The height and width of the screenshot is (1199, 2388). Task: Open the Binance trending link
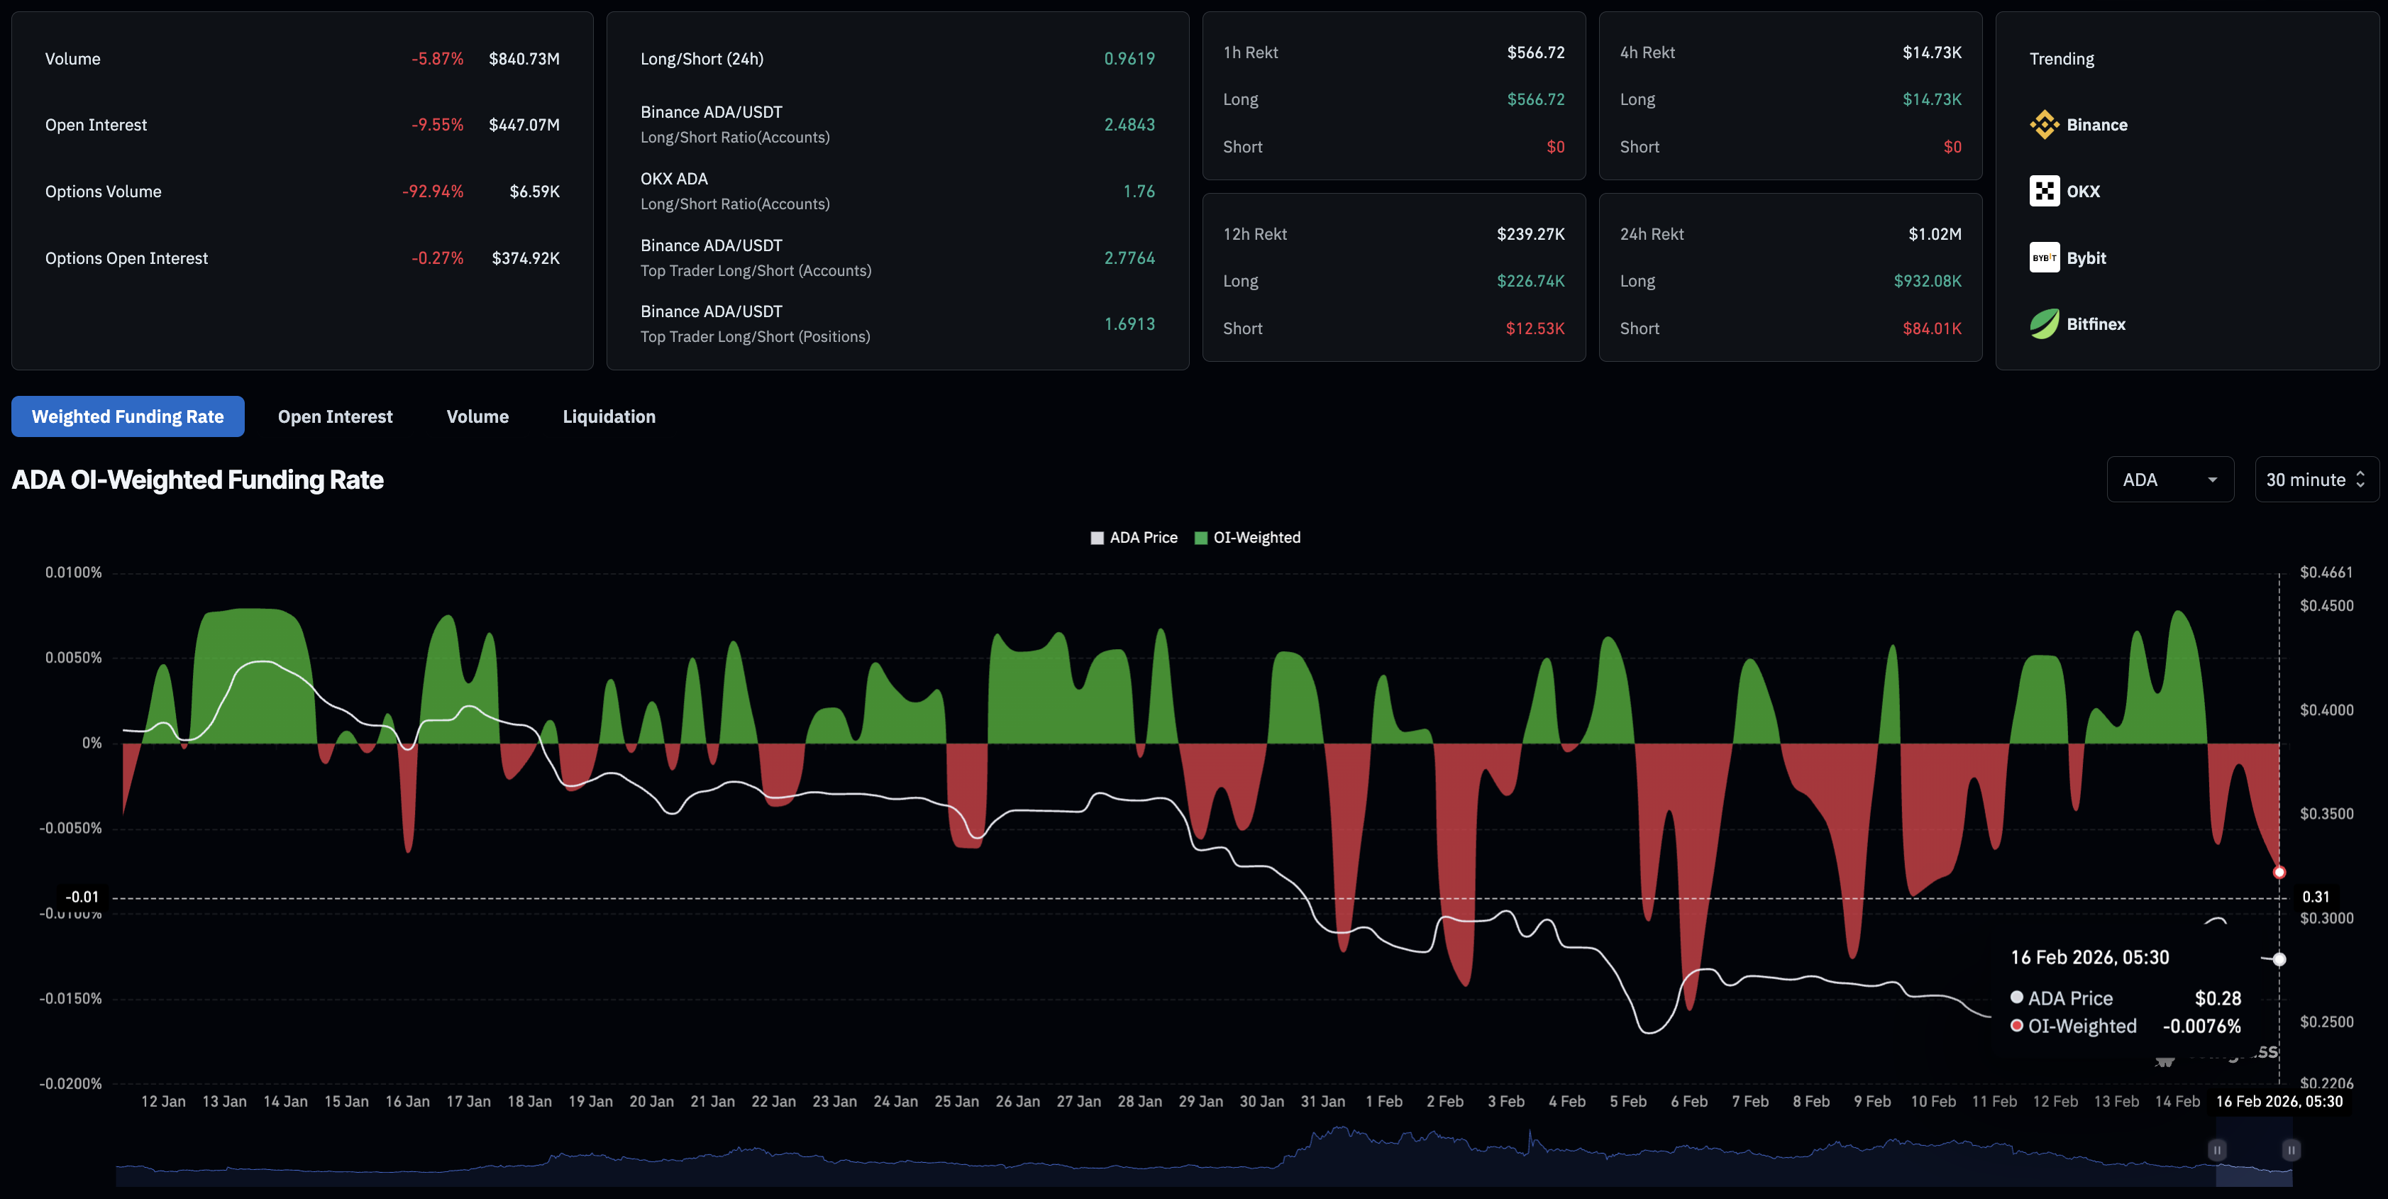click(x=2096, y=124)
